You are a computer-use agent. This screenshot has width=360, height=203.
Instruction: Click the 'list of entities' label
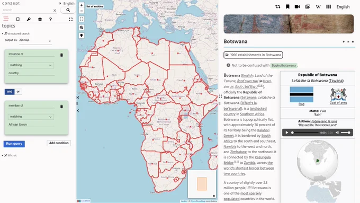95,6
